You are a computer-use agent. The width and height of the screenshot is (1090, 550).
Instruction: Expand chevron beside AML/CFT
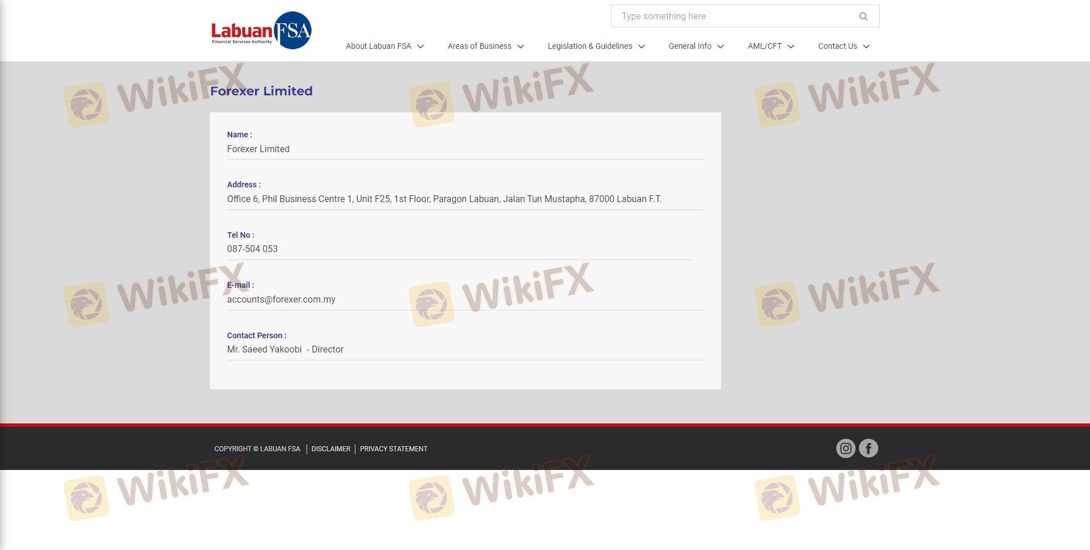point(791,47)
